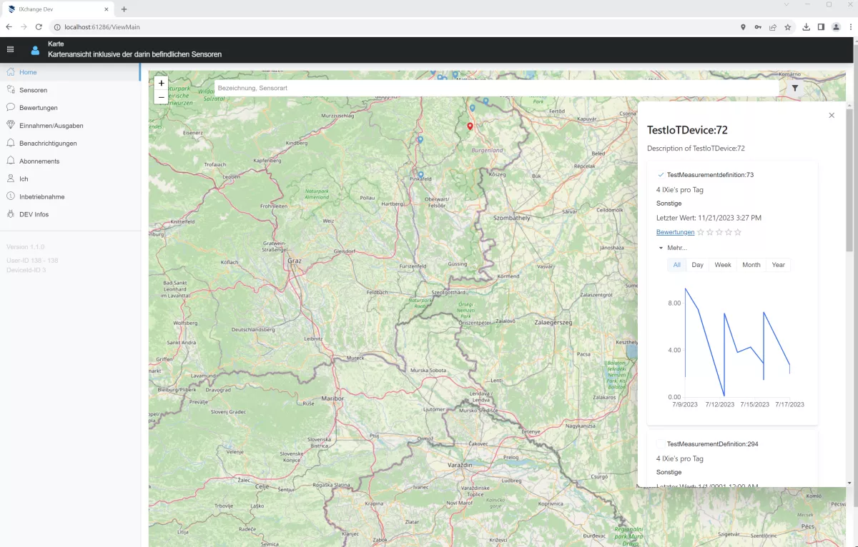Image resolution: width=858 pixels, height=547 pixels.
Task: Check TestMeasurementDefinition:294 checkbox
Action: coord(661,444)
